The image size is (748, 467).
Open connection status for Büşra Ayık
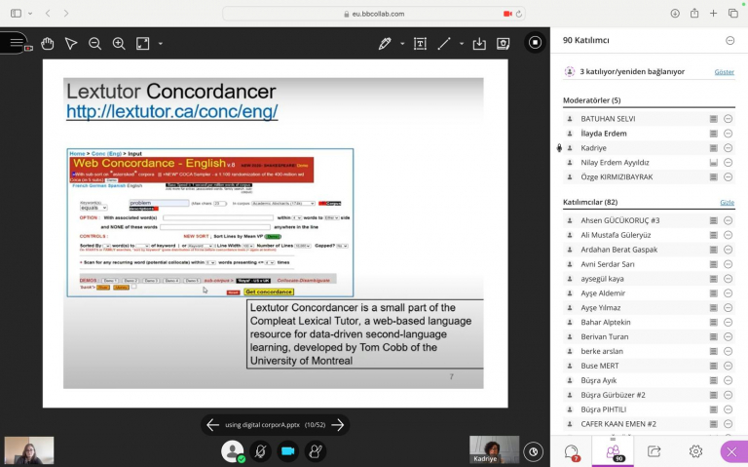point(713,380)
